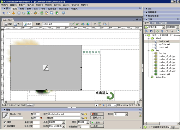Click the Refresh design view icon

pyautogui.click(x=95, y=24)
